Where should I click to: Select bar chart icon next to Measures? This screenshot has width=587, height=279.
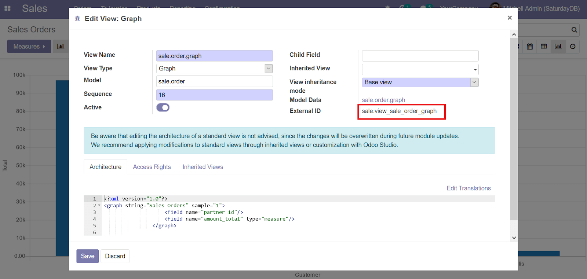[x=61, y=47]
